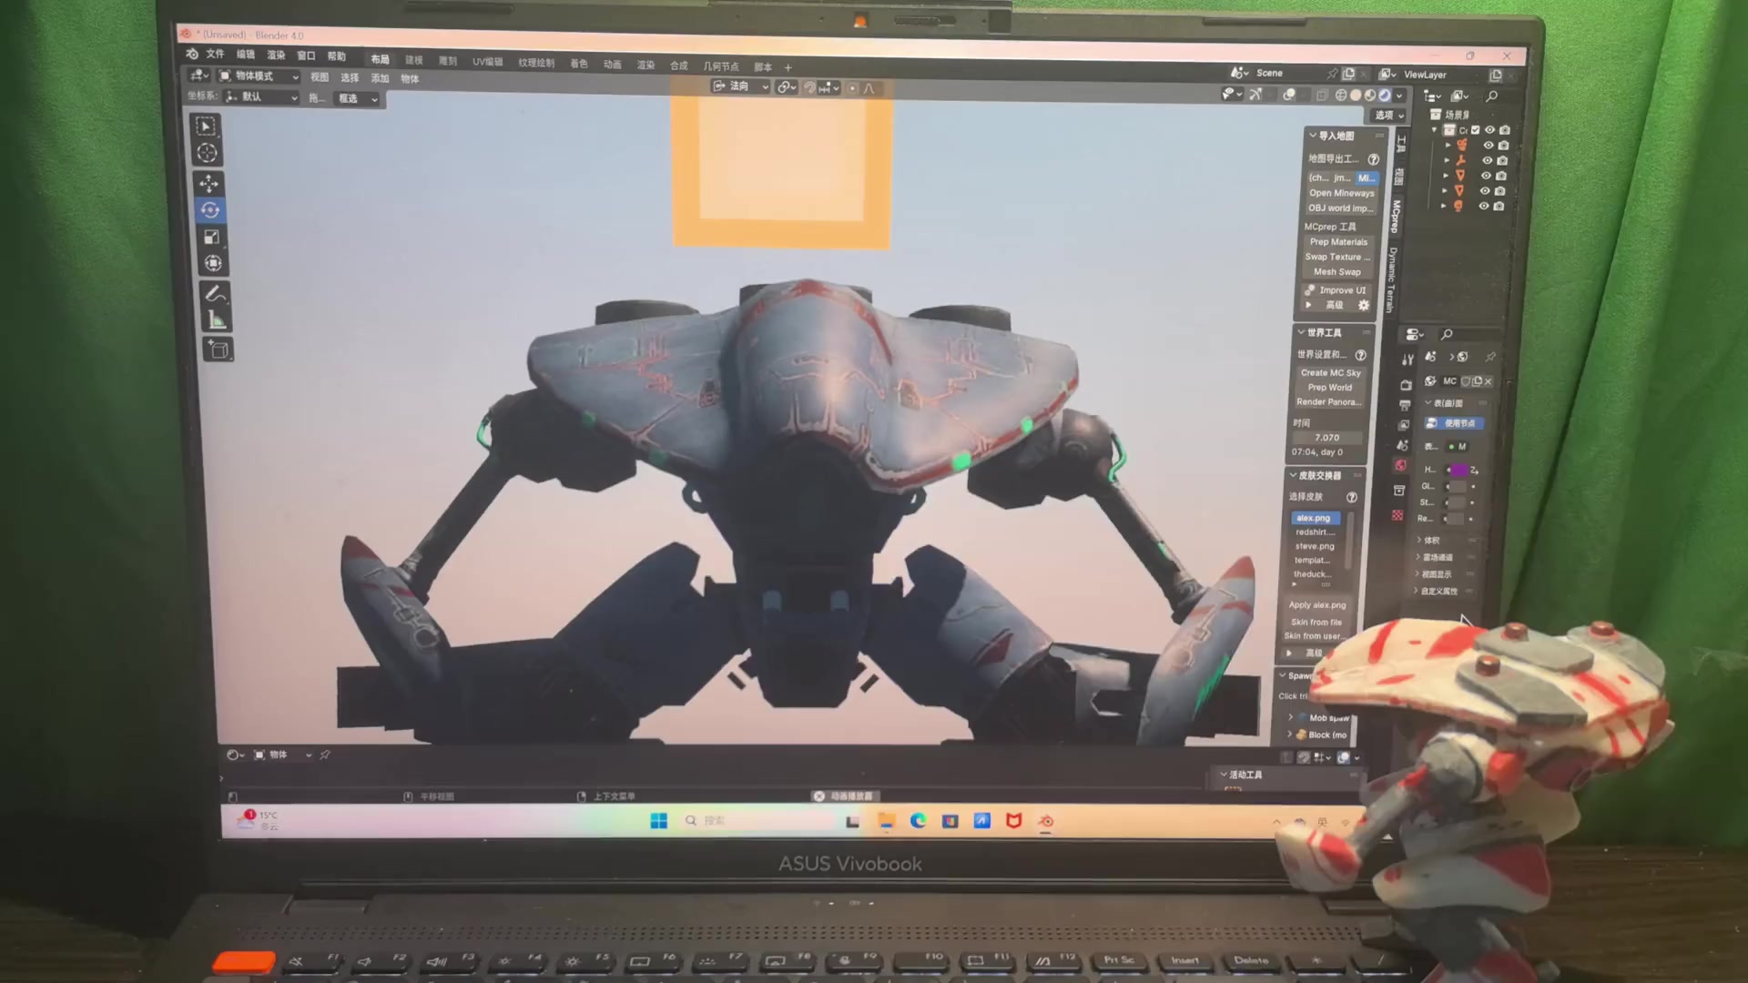Click the purple color swatch in world properties
The height and width of the screenshot is (983, 1748).
click(x=1459, y=470)
